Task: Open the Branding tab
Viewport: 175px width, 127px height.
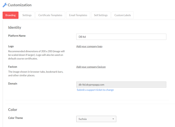Action: tap(11, 15)
